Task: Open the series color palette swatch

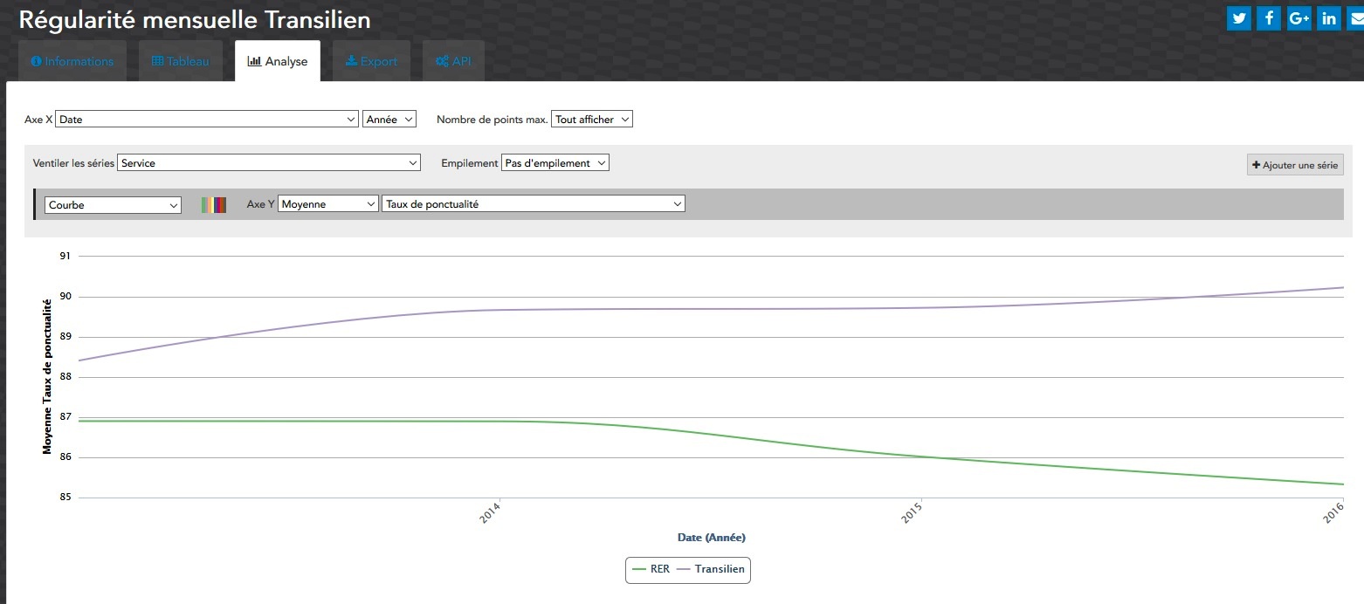Action: pyautogui.click(x=214, y=205)
